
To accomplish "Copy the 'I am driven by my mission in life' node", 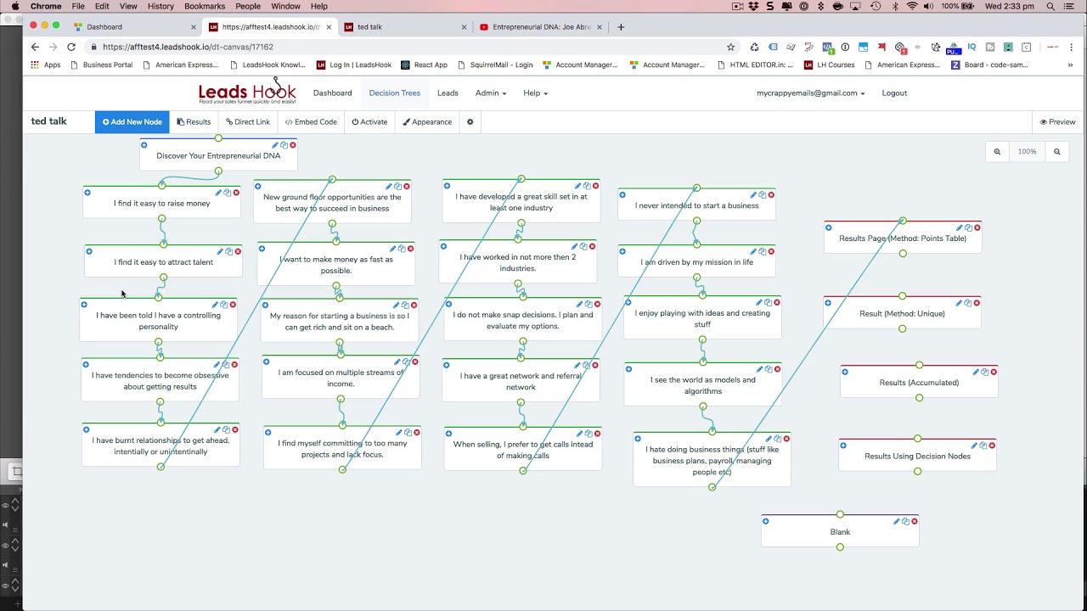I will [x=762, y=251].
